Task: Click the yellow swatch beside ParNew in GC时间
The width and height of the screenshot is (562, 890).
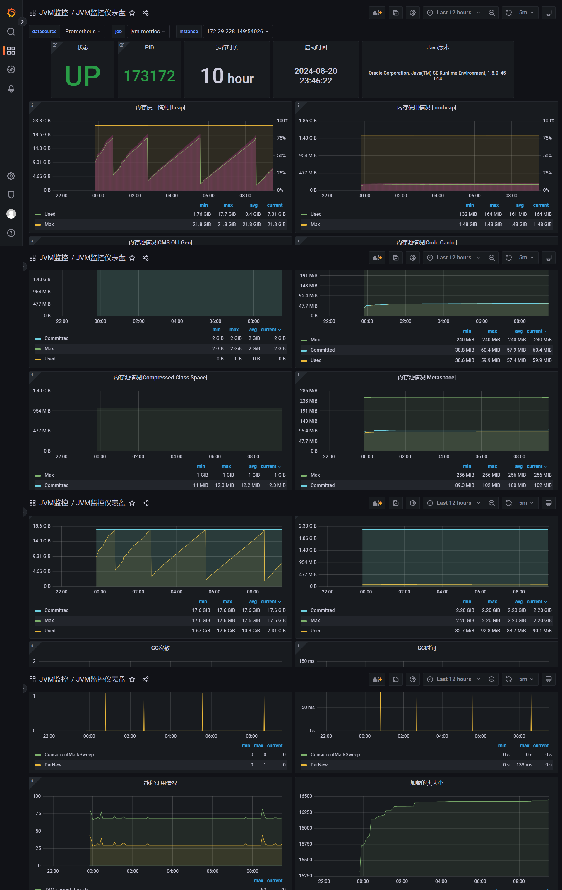Action: 304,765
